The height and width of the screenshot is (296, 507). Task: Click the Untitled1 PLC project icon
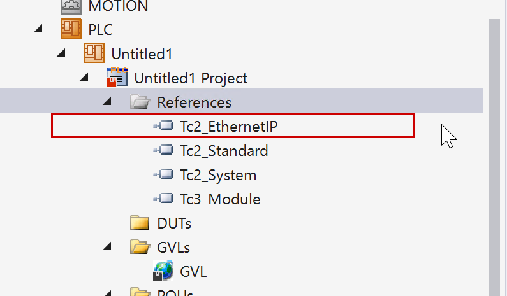coord(94,53)
